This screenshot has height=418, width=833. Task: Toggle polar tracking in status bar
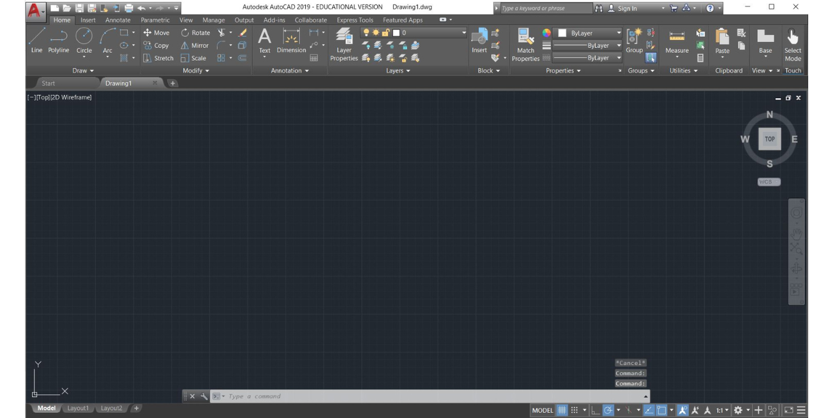pos(608,410)
